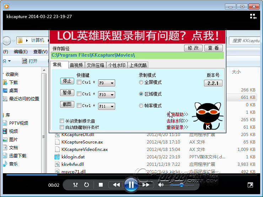
Task: Switch to full screen view icon
Action: click(250, 185)
